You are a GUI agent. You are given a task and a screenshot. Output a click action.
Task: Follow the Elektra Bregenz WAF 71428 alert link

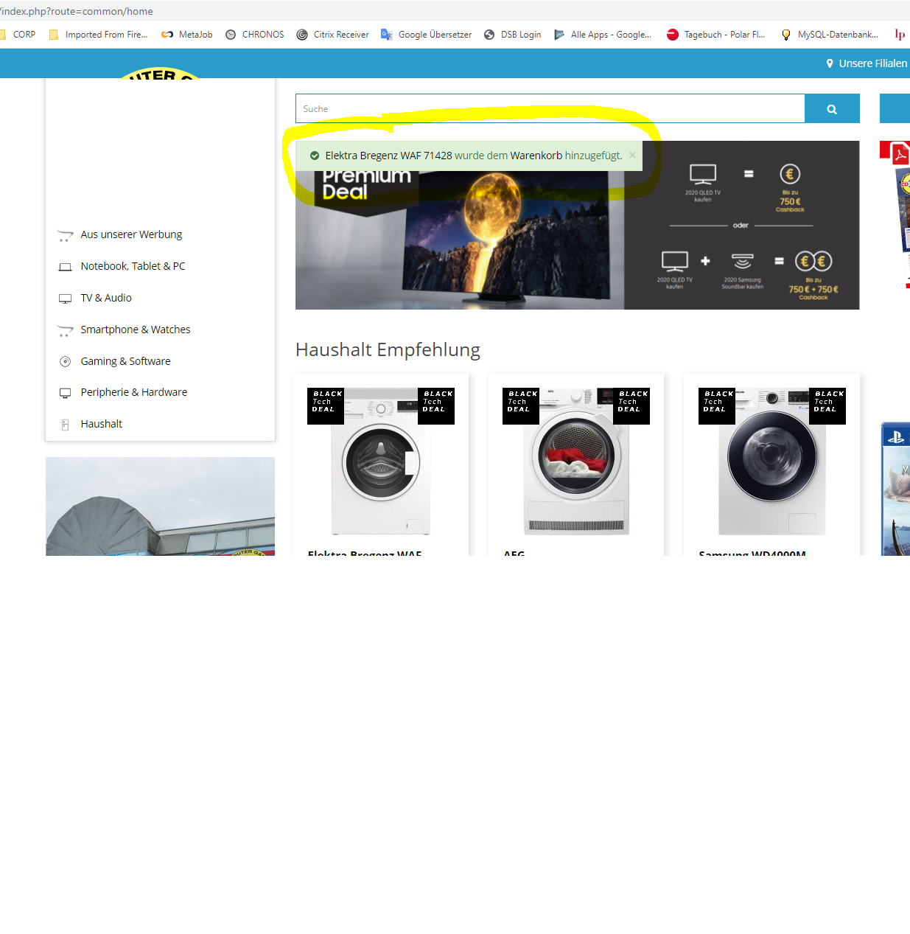[388, 156]
